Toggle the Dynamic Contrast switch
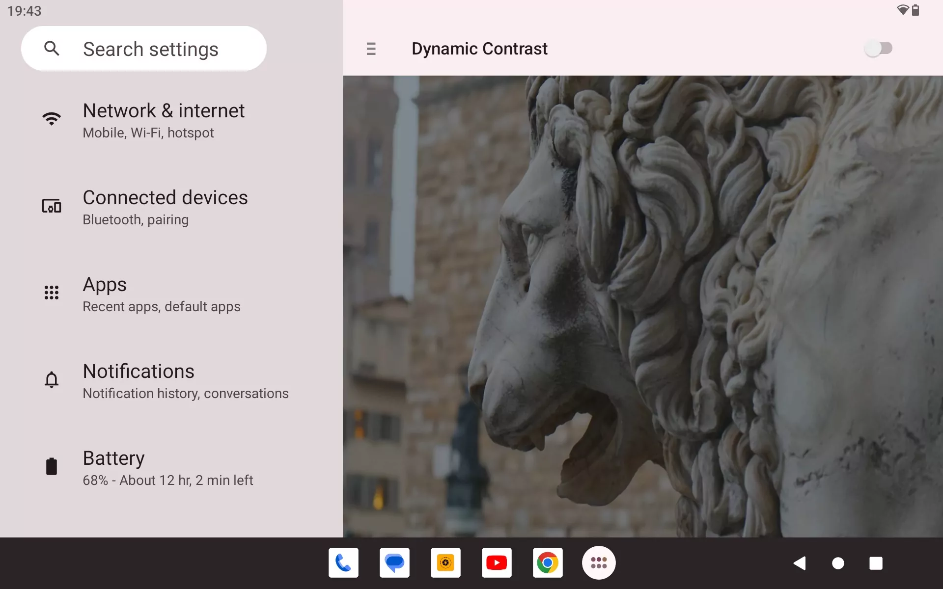Screen dimensions: 943x589 (879, 49)
